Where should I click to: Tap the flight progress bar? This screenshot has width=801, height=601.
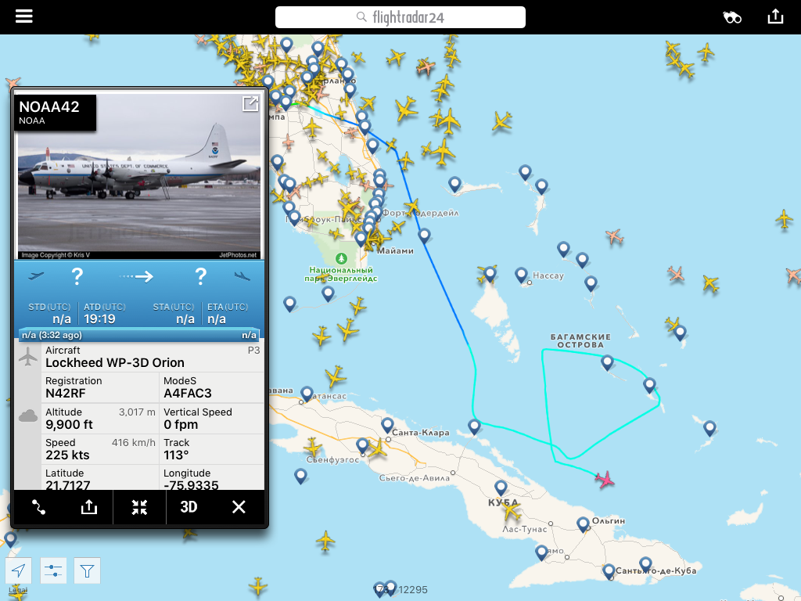pyautogui.click(x=139, y=335)
